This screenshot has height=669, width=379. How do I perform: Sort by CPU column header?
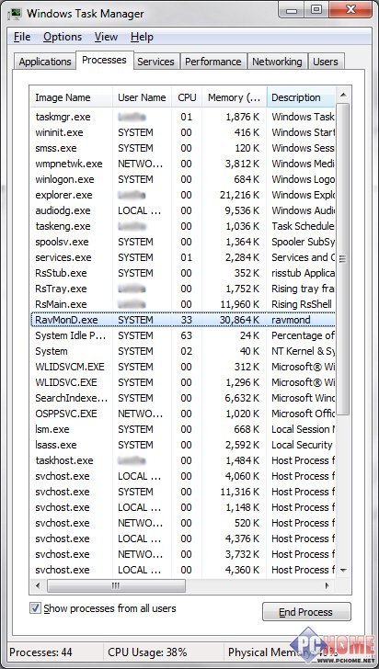(187, 97)
